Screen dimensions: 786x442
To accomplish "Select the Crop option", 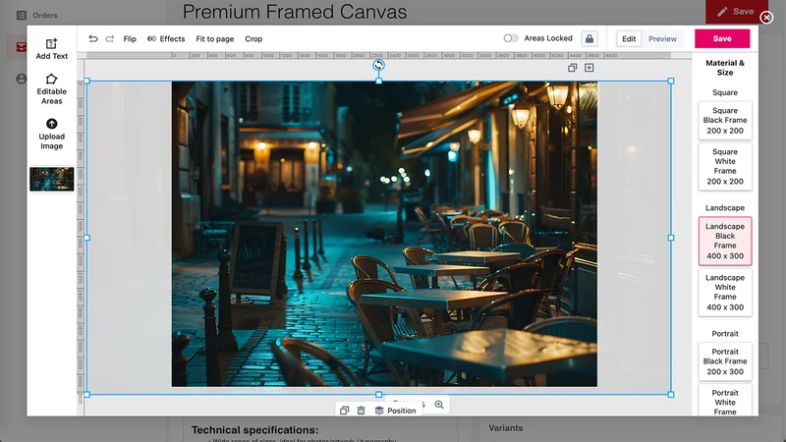I will pos(253,38).
